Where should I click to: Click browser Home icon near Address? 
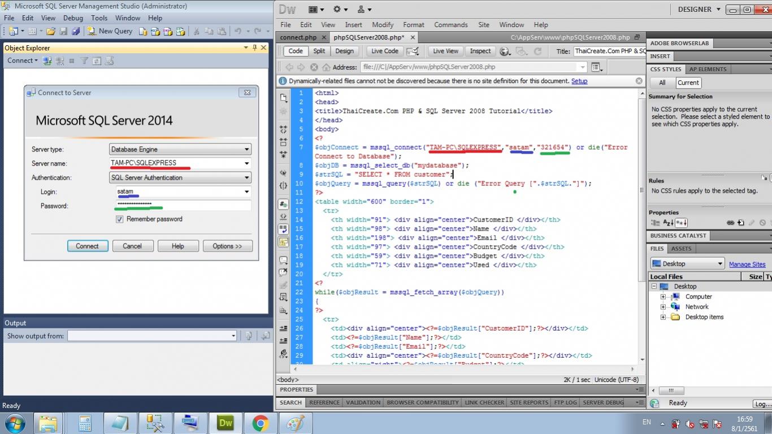click(327, 67)
